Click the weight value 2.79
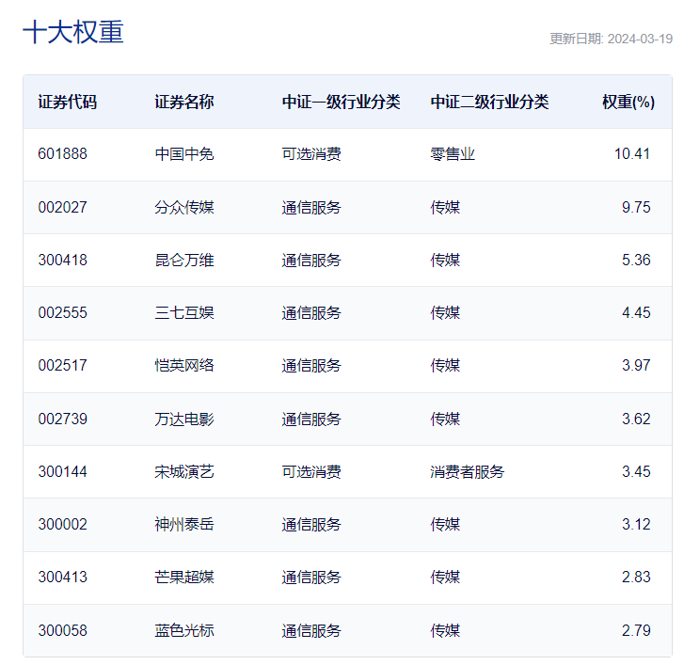The width and height of the screenshot is (684, 665). (636, 630)
